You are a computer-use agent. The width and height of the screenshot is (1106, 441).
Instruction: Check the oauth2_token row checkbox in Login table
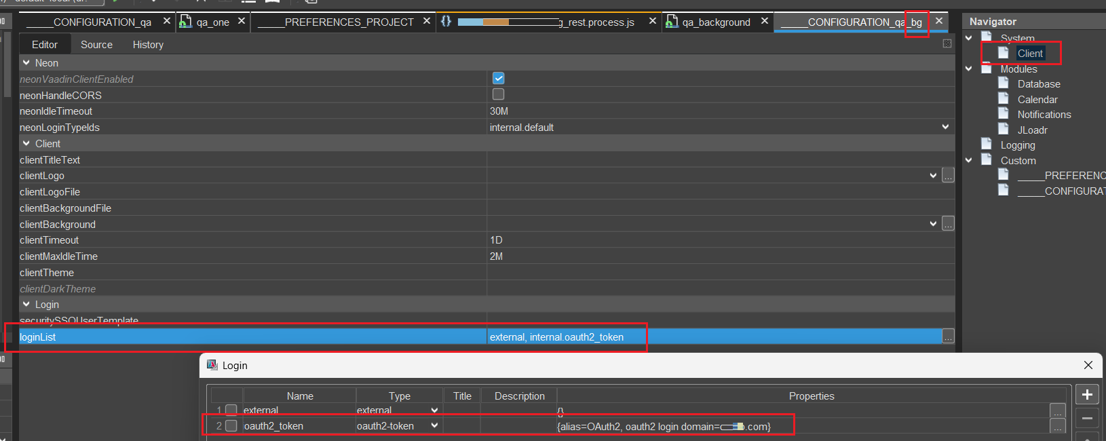pos(231,425)
